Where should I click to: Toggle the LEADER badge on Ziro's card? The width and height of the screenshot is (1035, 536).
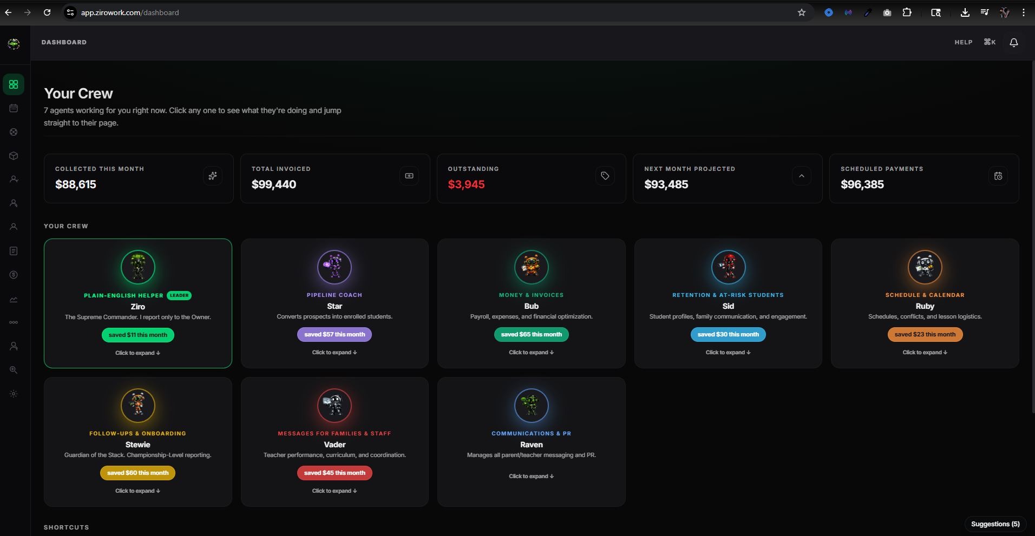[179, 295]
